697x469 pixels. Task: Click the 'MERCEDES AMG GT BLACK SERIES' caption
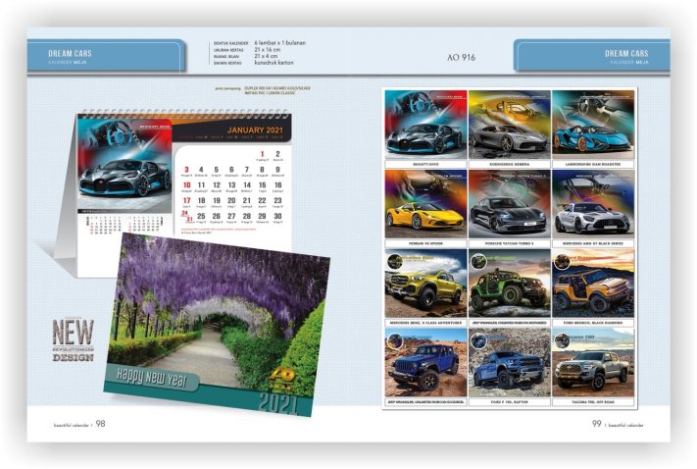click(x=592, y=243)
